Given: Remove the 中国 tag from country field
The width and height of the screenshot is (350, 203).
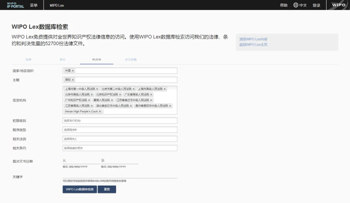Looking at the screenshot, I should (x=73, y=71).
